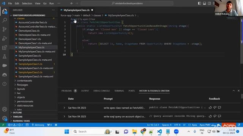243x136 pixels.
Task: Add comment feedback on FetchAllOpportunities response
Action: (219, 107)
